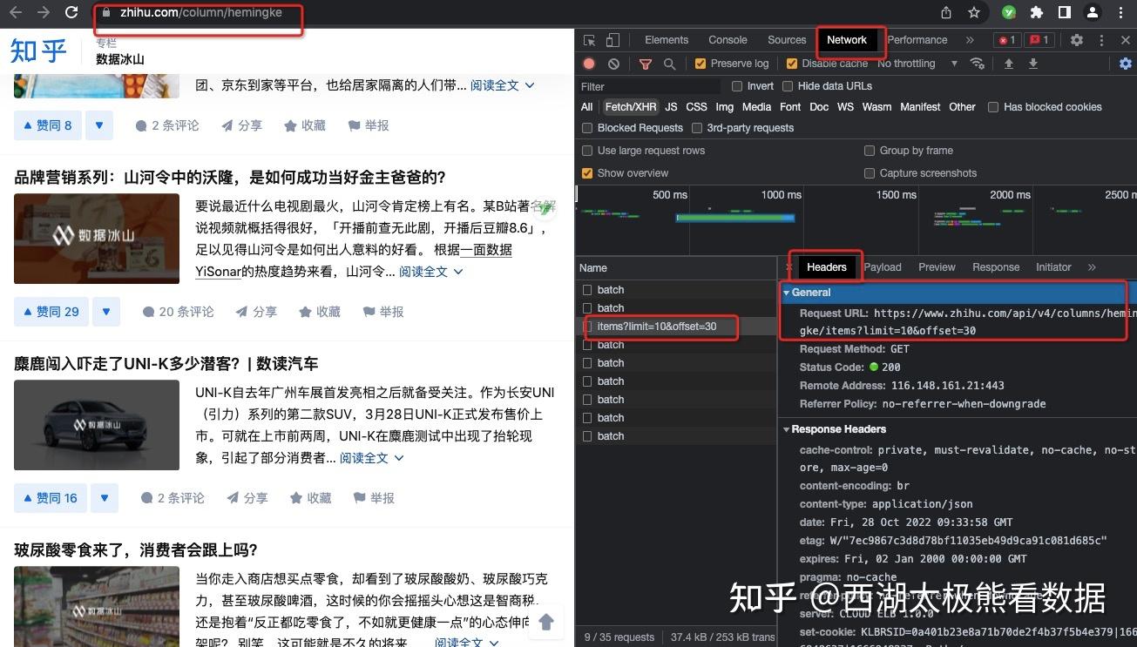Open network conditions wifi icon
This screenshot has width=1137, height=647.
point(978,64)
